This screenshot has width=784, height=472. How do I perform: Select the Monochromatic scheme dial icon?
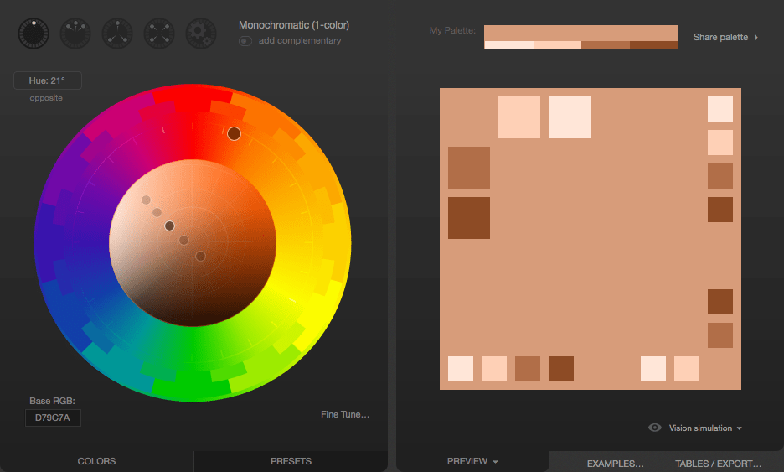tap(34, 33)
